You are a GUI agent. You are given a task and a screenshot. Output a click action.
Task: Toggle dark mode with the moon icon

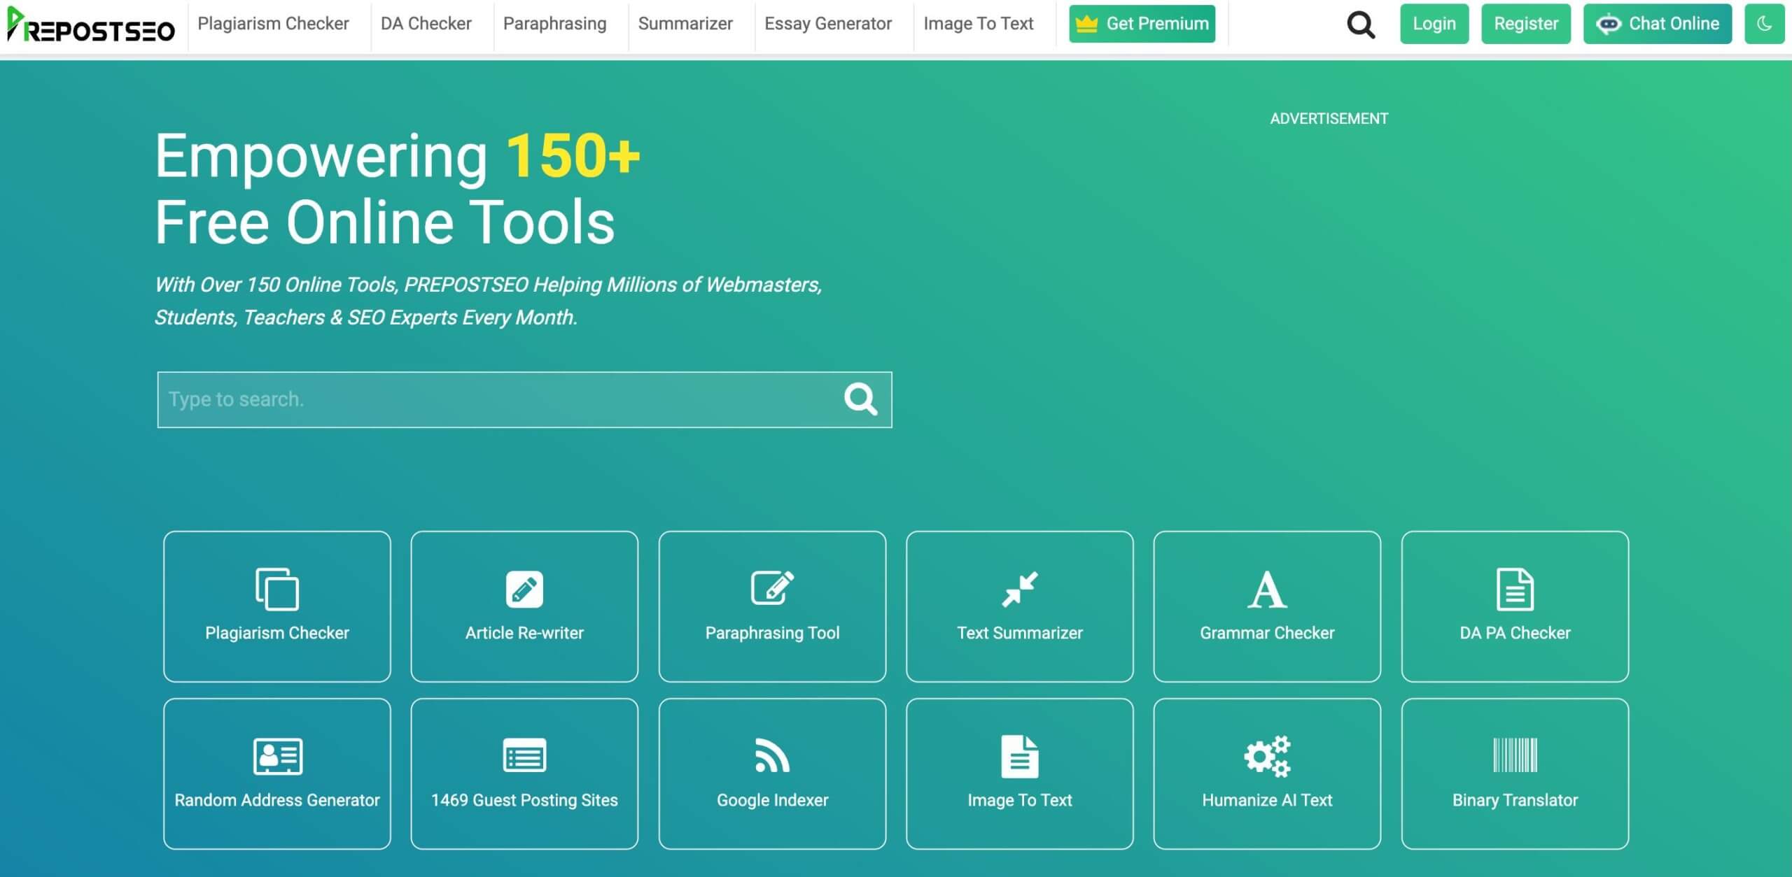(1765, 23)
